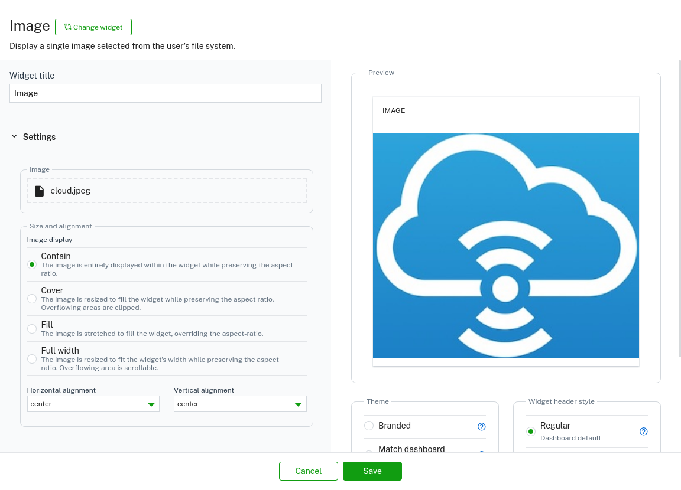Click the cloud.jpeg file drop zone
The image size is (681, 490).
[x=167, y=191]
